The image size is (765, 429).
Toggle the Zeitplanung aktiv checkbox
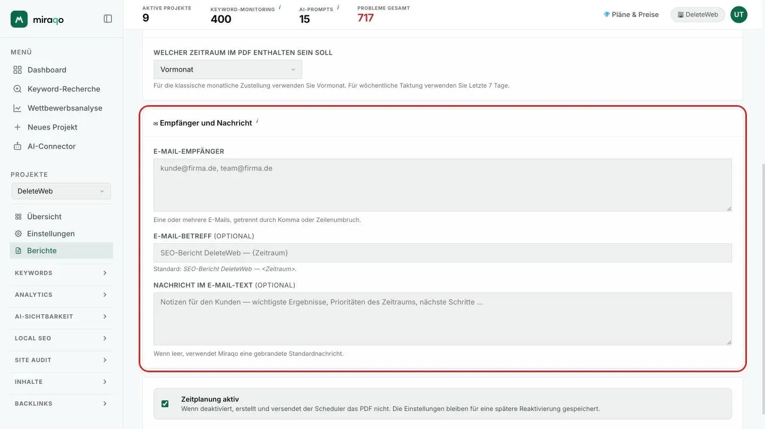coord(165,404)
